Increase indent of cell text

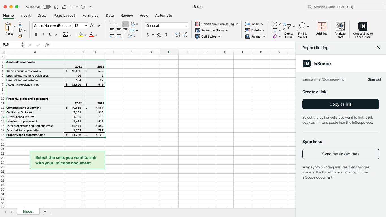[x=119, y=36]
